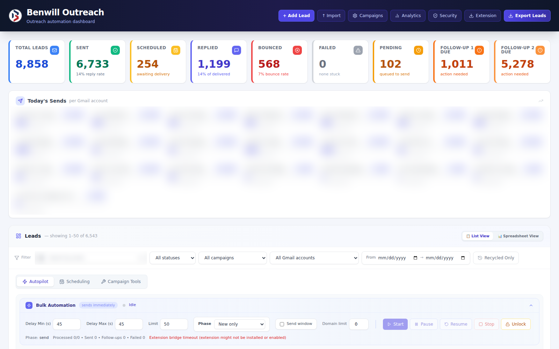Click the Scheduled calendar icon
Screen dimensions: 559x349
pos(176,50)
